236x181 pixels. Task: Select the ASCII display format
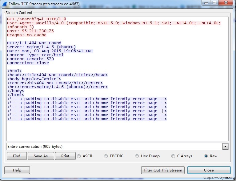[x=79, y=156]
